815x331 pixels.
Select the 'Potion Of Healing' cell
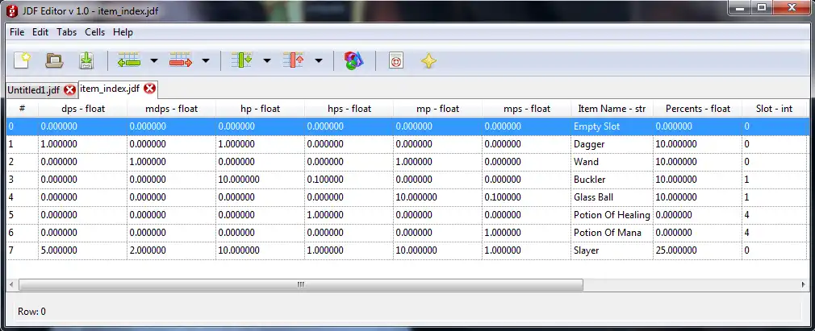pyautogui.click(x=612, y=215)
